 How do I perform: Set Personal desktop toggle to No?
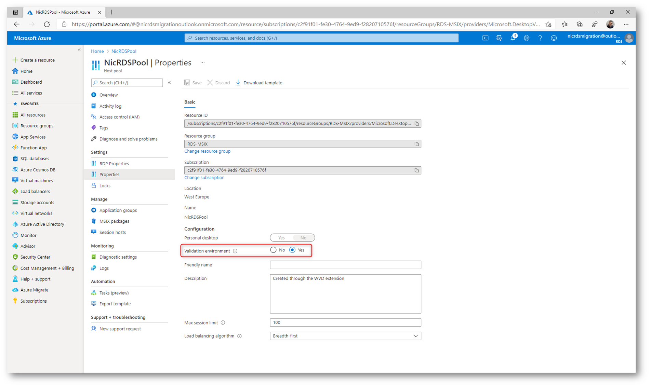(303, 238)
